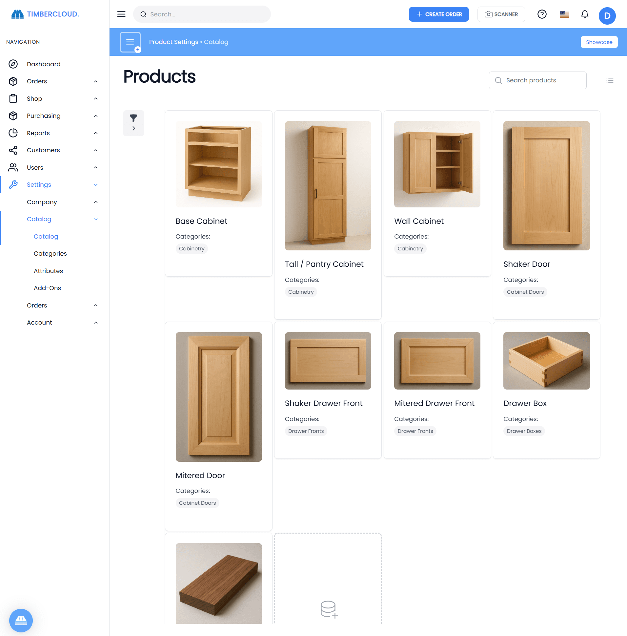The height and width of the screenshot is (636, 627).
Task: Click the notifications bell
Action: 585,14
